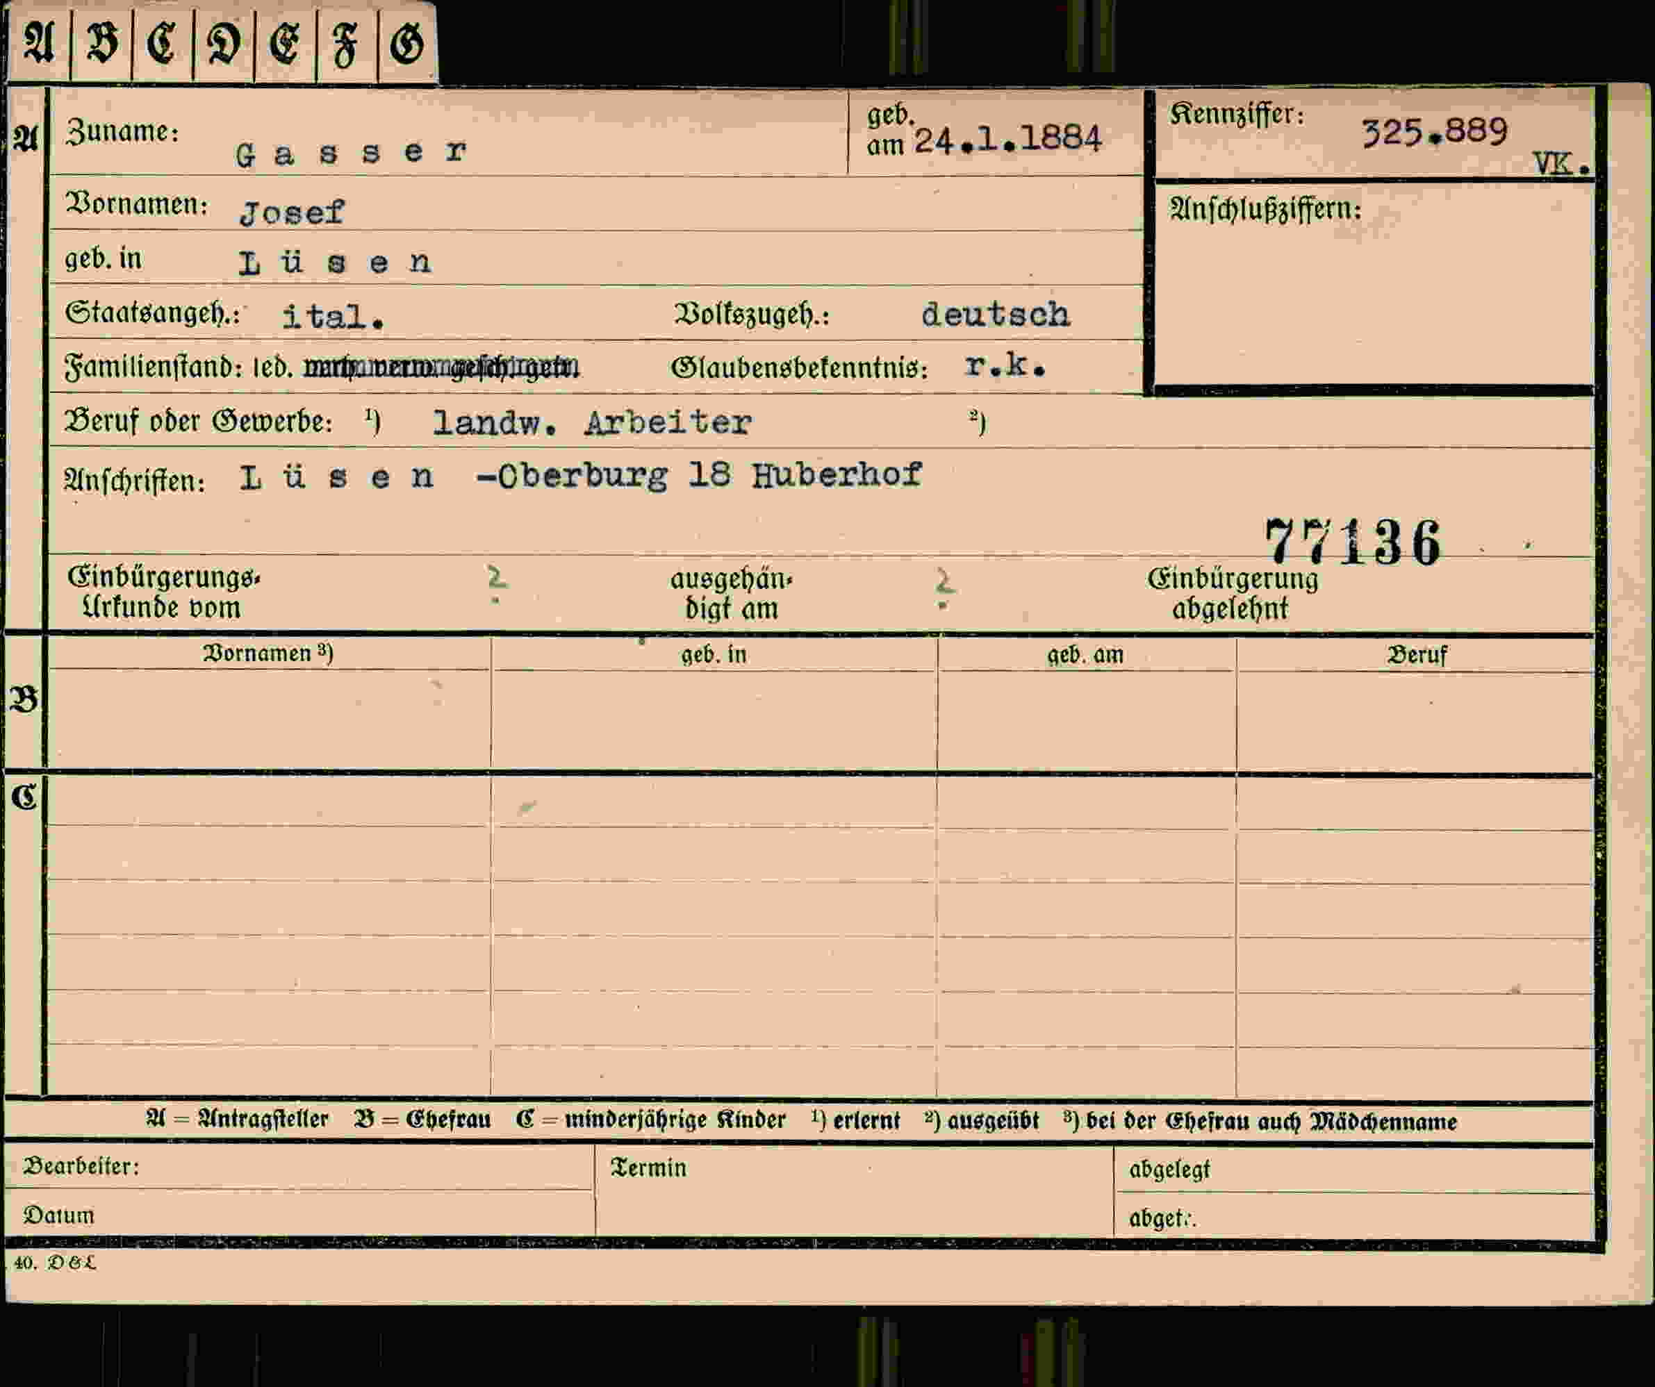Select the Fraktur D index tab
Screen dimensions: 1655x1387
(224, 42)
